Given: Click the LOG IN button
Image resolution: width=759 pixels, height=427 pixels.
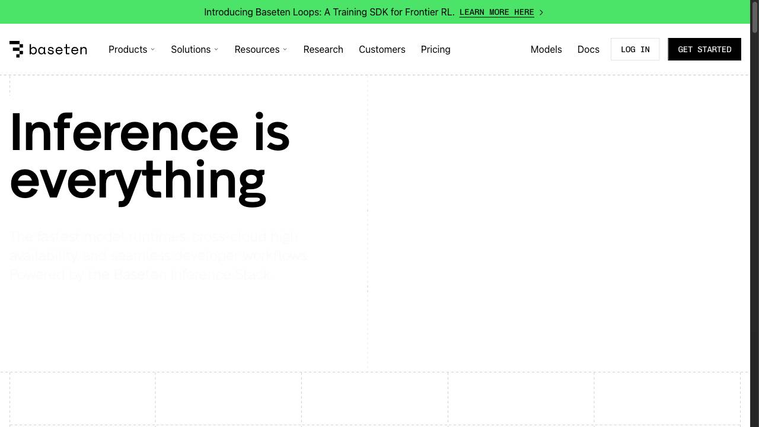Looking at the screenshot, I should point(635,49).
